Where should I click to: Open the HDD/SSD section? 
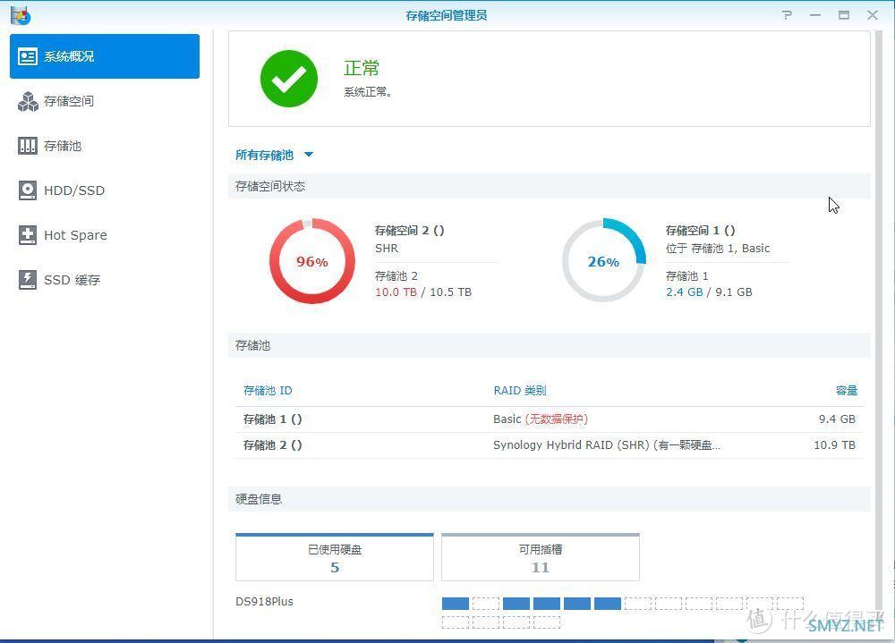click(x=105, y=190)
